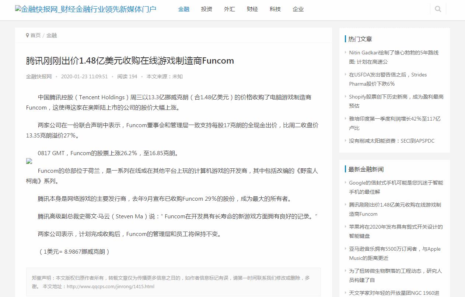Open the search magnifier icon
Screen dimensions: 465x297
click(438, 9)
